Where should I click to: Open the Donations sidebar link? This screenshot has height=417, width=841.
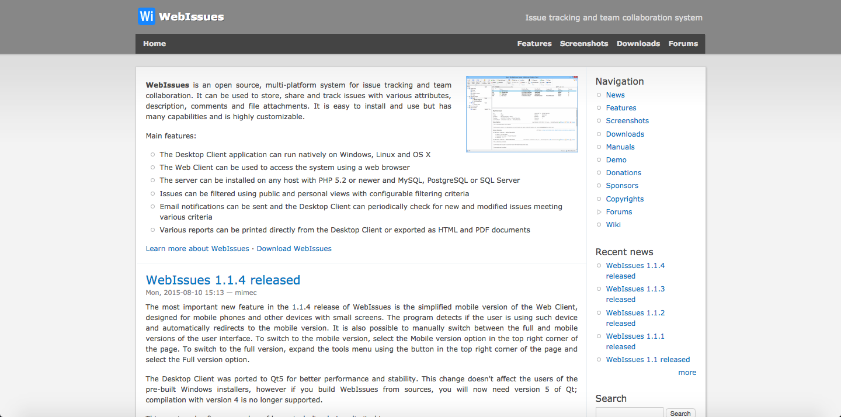623,173
